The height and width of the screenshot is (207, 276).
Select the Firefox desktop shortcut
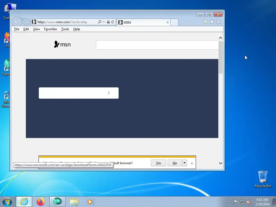pos(7,40)
